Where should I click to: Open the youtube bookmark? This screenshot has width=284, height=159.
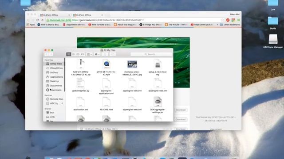click(x=202, y=25)
